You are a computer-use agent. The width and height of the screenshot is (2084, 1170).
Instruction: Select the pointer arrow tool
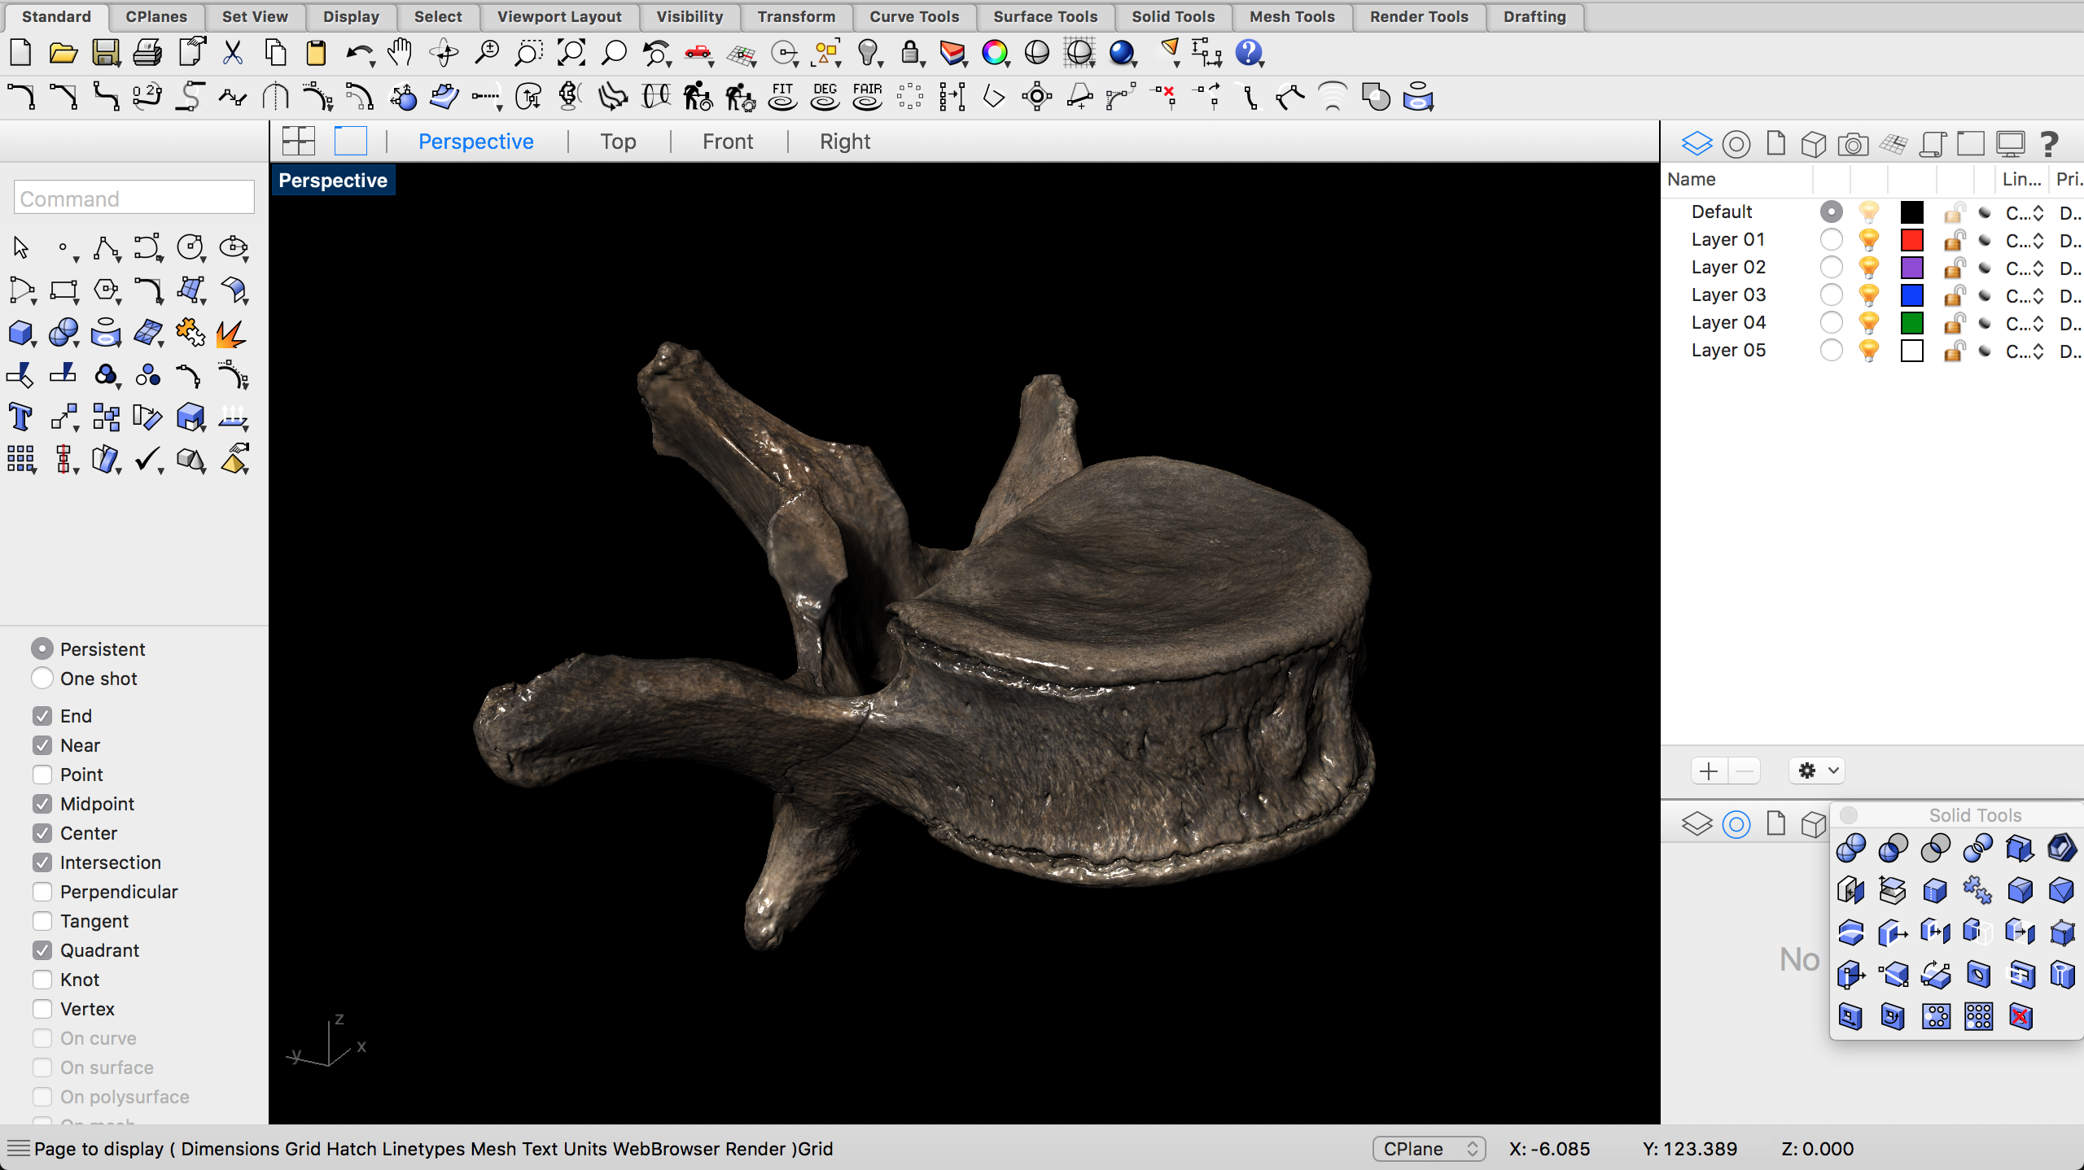[x=21, y=247]
